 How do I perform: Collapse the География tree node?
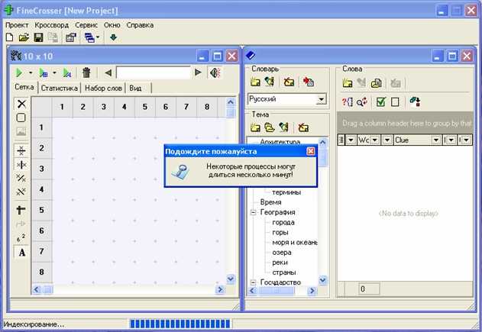(254, 212)
